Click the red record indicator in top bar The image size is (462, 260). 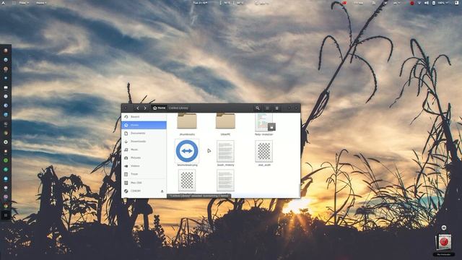click(x=412, y=3)
